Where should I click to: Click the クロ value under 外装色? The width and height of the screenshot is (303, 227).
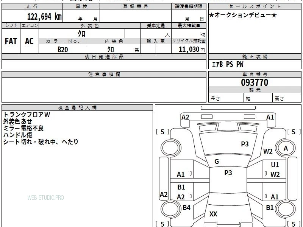[x=81, y=34]
